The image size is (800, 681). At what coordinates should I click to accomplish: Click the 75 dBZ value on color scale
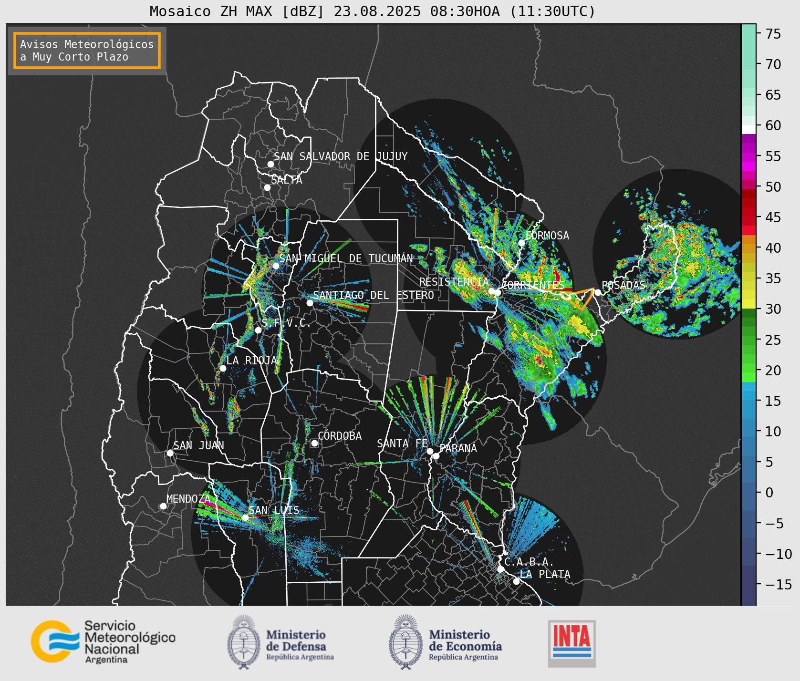(x=773, y=33)
